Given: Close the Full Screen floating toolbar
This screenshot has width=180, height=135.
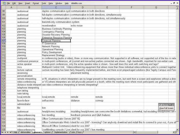Looking at the screenshot, I should [173, 105].
